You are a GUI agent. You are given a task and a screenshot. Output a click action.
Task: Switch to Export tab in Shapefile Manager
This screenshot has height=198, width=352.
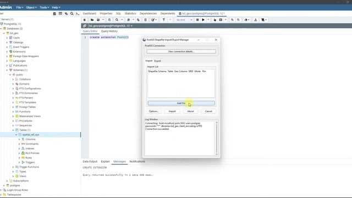(x=158, y=61)
